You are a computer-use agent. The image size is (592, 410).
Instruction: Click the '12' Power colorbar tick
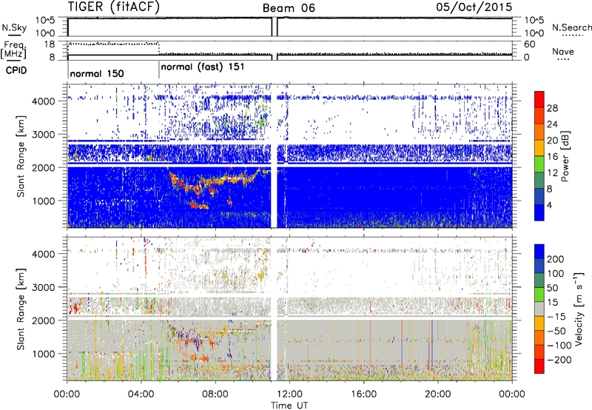point(552,172)
